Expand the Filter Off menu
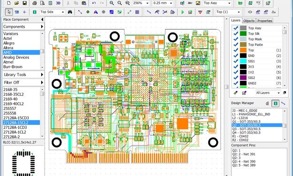 [x=23, y=83]
